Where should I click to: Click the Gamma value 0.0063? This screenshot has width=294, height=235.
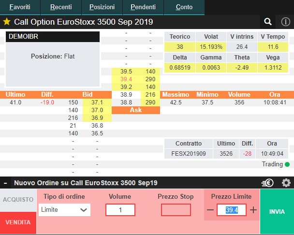point(211,68)
